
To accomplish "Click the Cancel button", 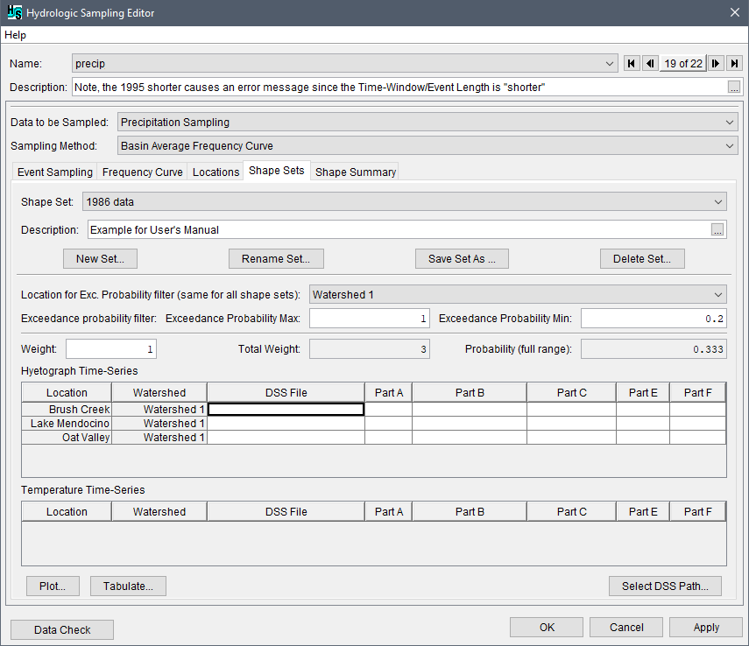I will tap(626, 627).
